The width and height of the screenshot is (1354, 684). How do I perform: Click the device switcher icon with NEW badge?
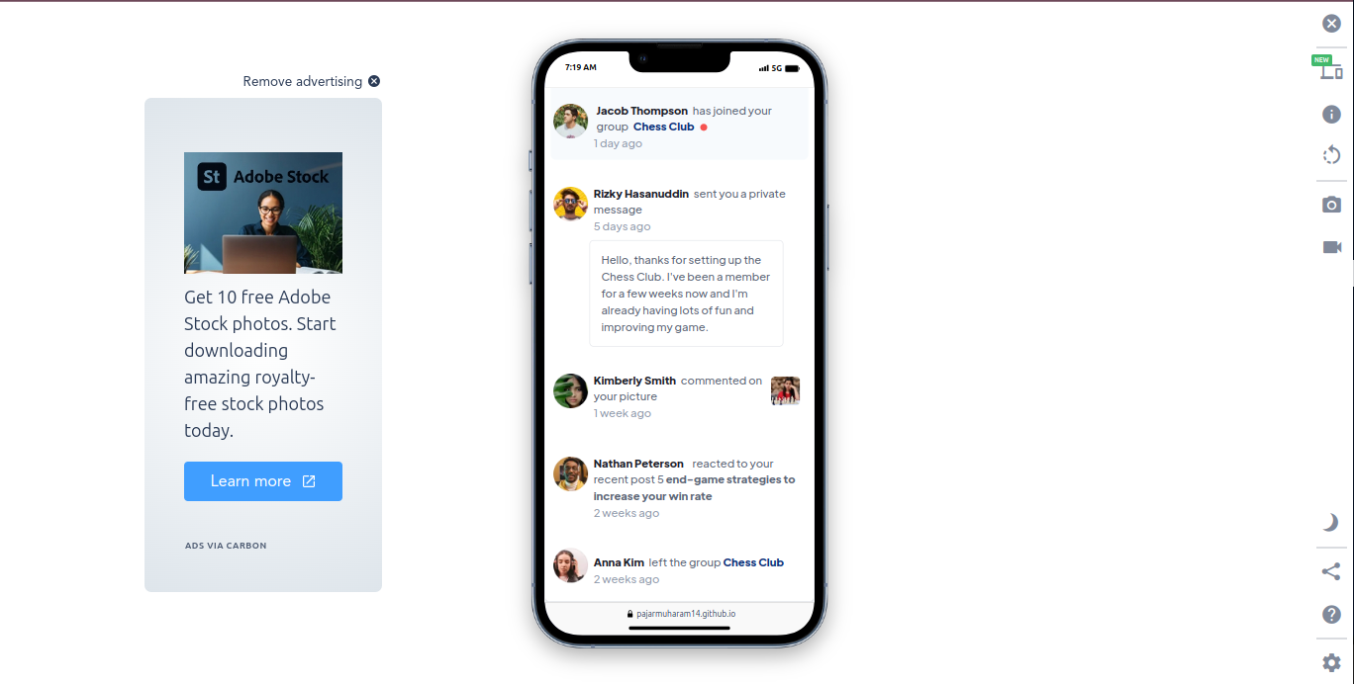point(1331,68)
